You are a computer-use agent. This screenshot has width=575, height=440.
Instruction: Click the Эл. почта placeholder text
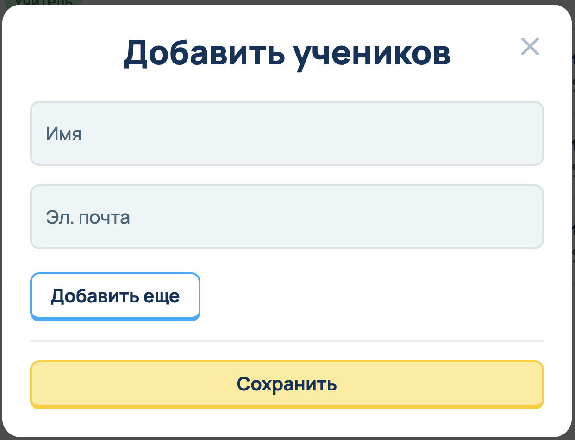(x=87, y=217)
